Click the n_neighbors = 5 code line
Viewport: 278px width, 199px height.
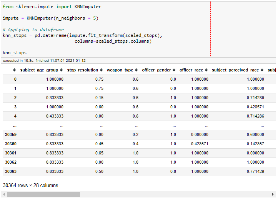click(50, 18)
